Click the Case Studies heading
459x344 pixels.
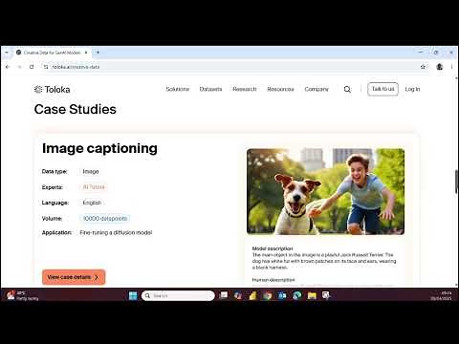(x=76, y=109)
